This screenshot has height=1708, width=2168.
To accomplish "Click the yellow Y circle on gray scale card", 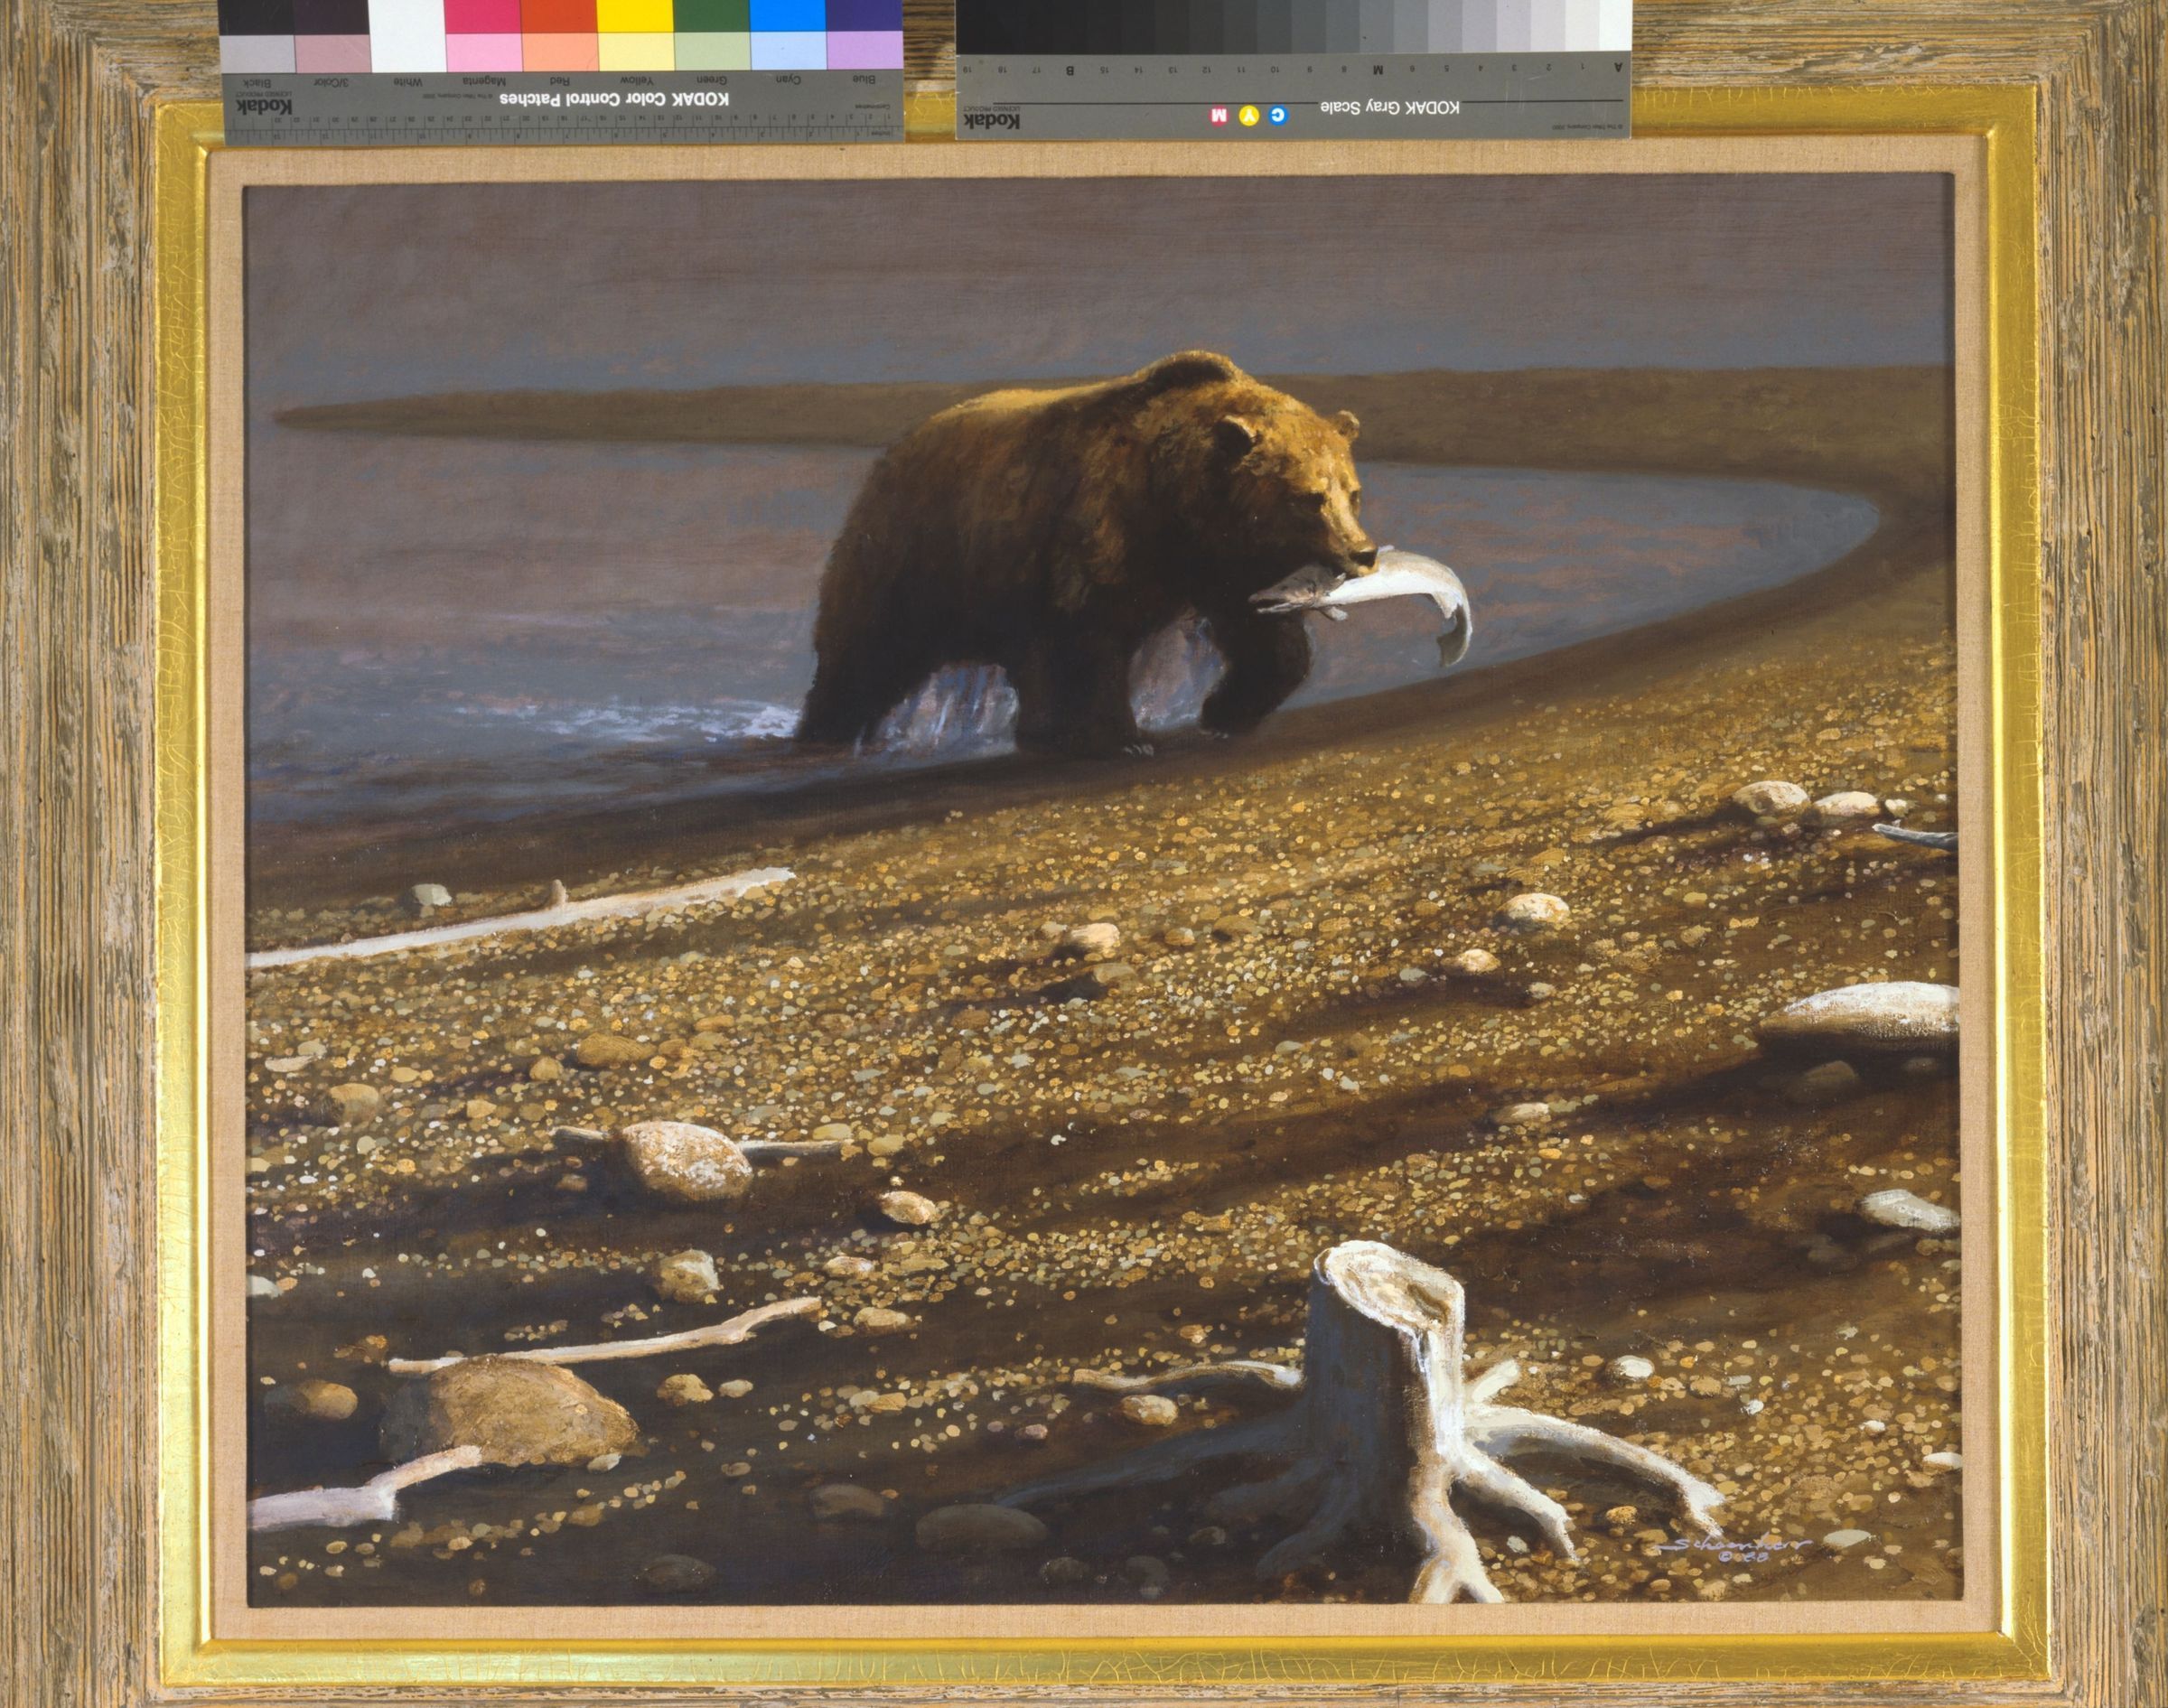I will pyautogui.click(x=1249, y=116).
